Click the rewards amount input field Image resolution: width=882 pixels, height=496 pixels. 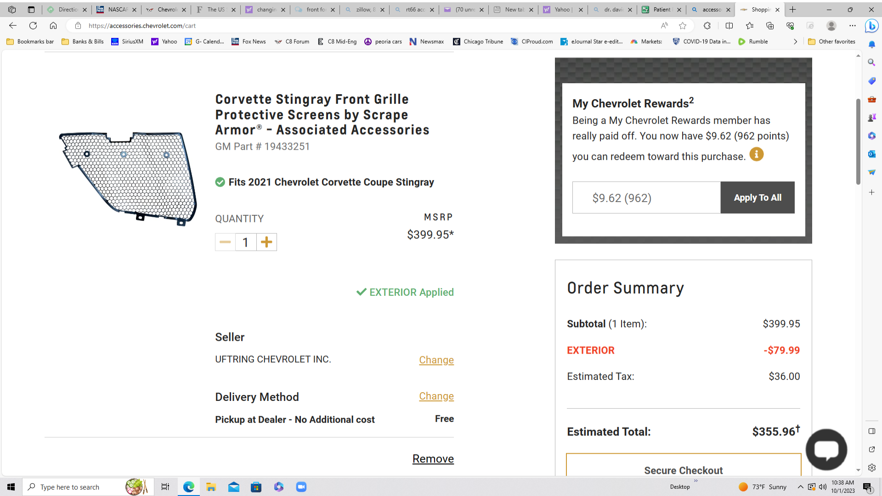[x=646, y=197]
